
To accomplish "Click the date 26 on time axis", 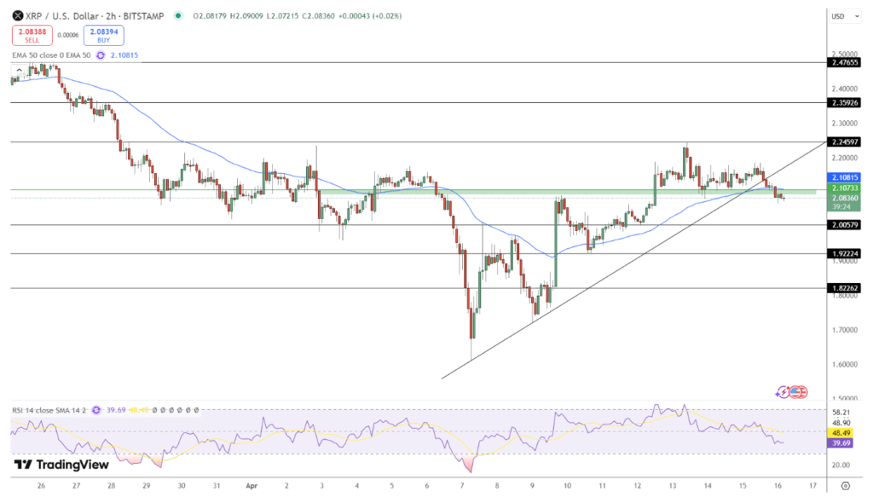I will click(x=41, y=486).
